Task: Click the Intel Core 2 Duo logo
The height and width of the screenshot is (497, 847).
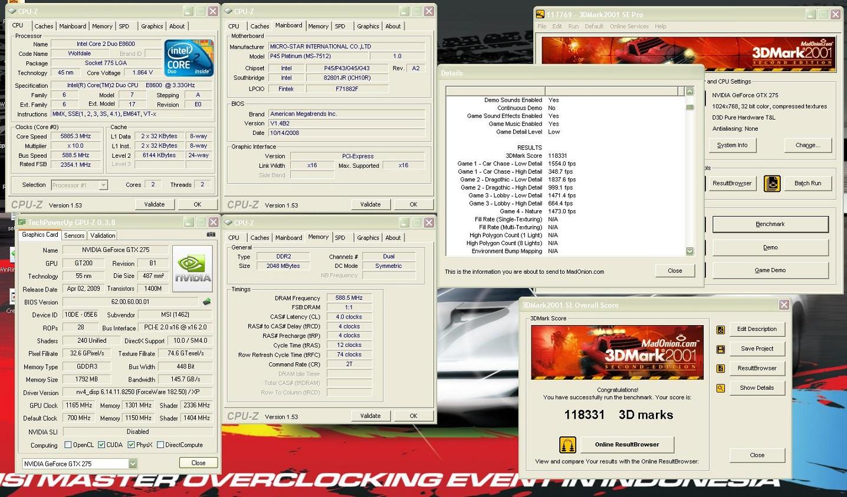Action: click(189, 58)
